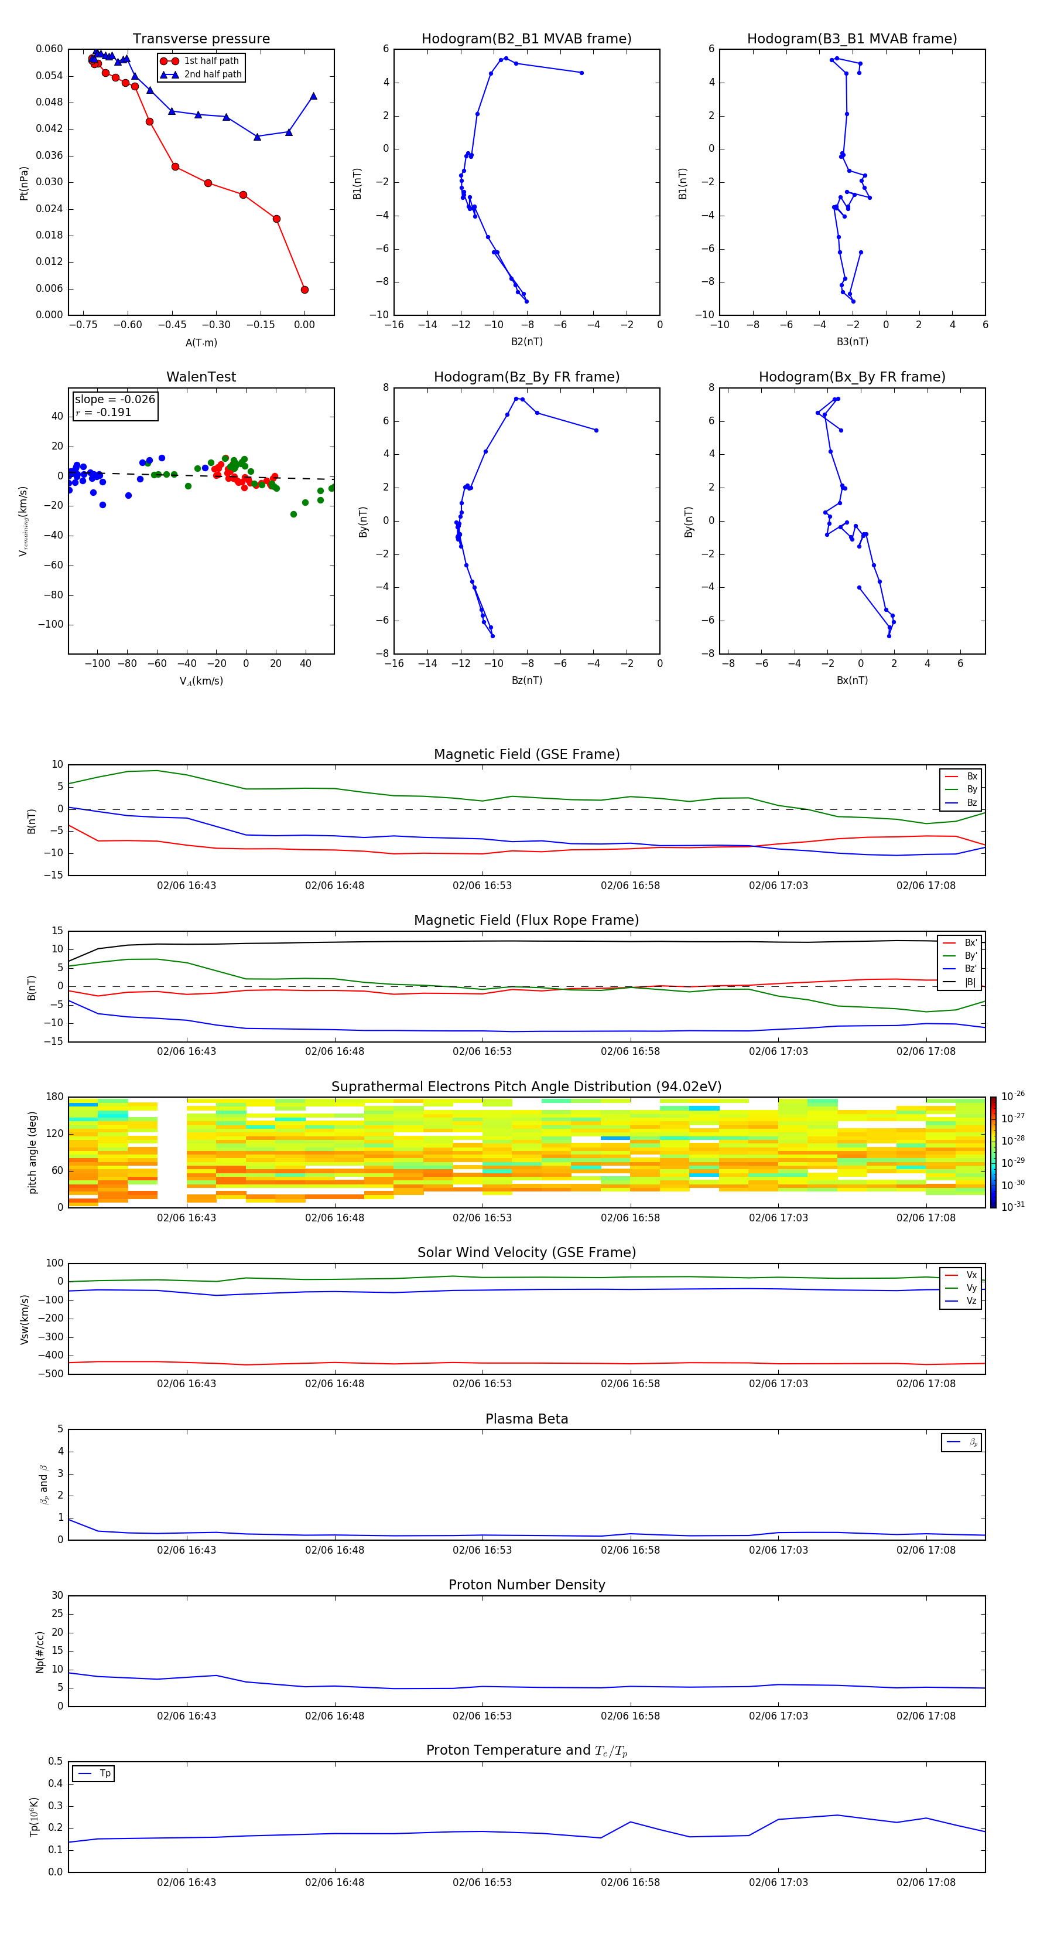
Task: Click the 'V_A(km/s)' x-axis label
Action: point(201,681)
